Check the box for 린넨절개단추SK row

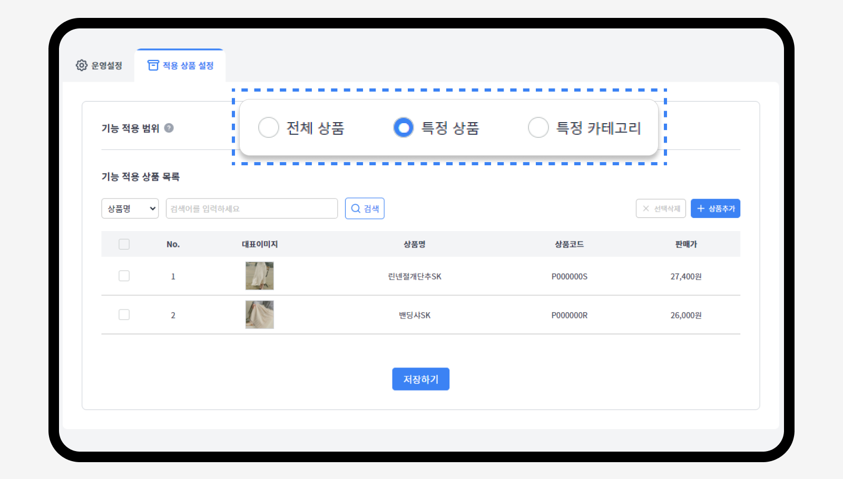[124, 276]
